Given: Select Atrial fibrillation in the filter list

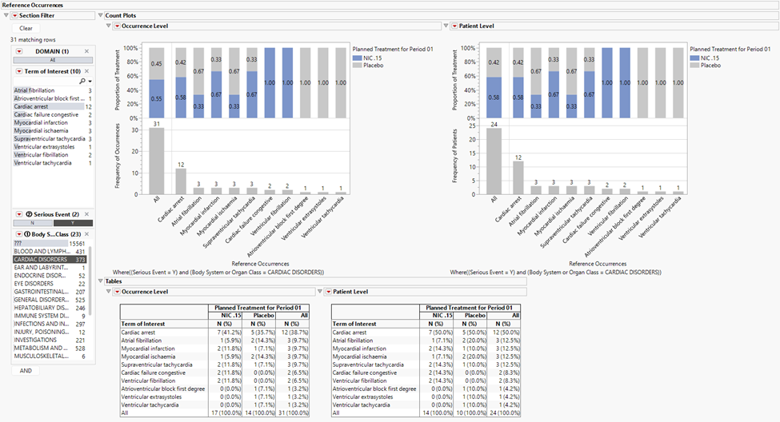Looking at the screenshot, I should [53, 90].
